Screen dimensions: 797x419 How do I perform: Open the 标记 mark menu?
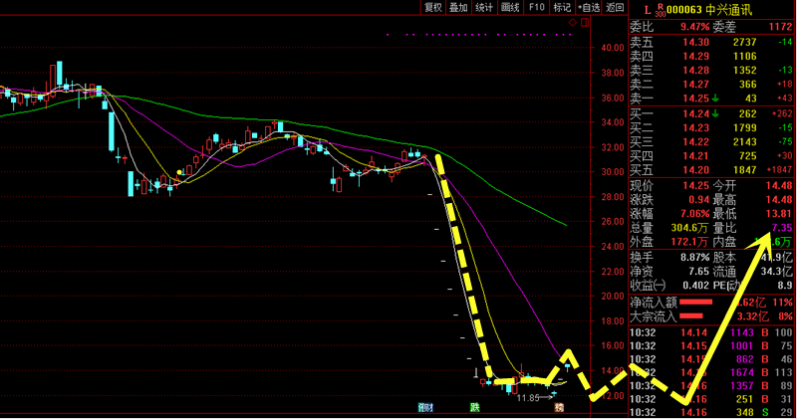click(562, 7)
